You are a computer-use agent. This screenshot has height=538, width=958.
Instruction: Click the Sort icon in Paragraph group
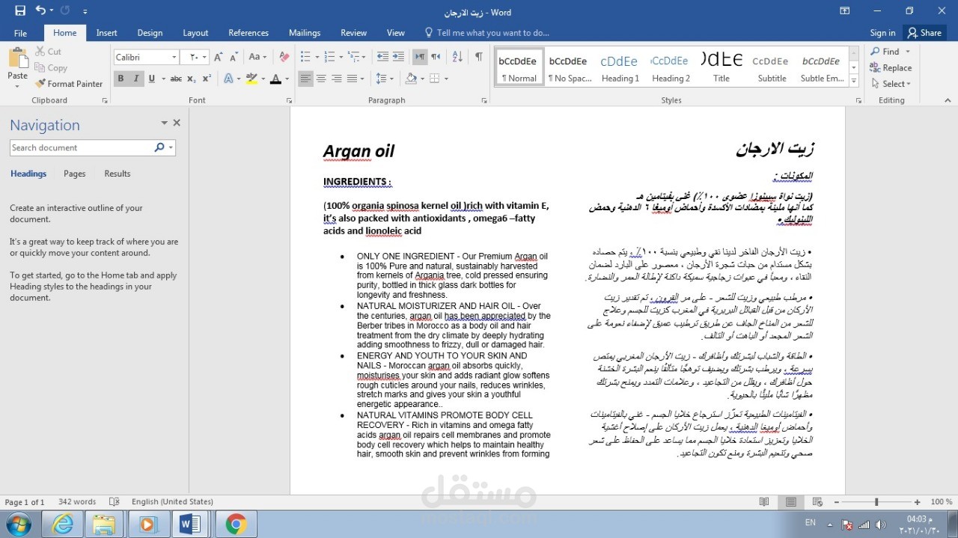tap(457, 56)
